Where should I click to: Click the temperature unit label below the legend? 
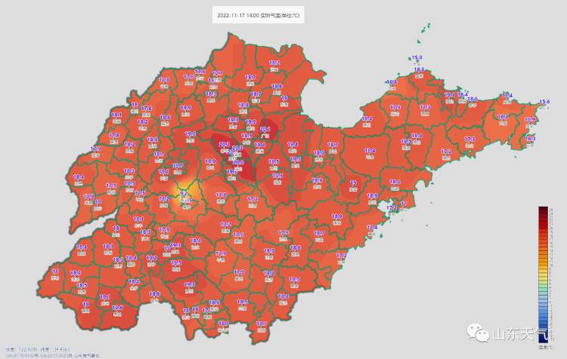click(x=544, y=346)
